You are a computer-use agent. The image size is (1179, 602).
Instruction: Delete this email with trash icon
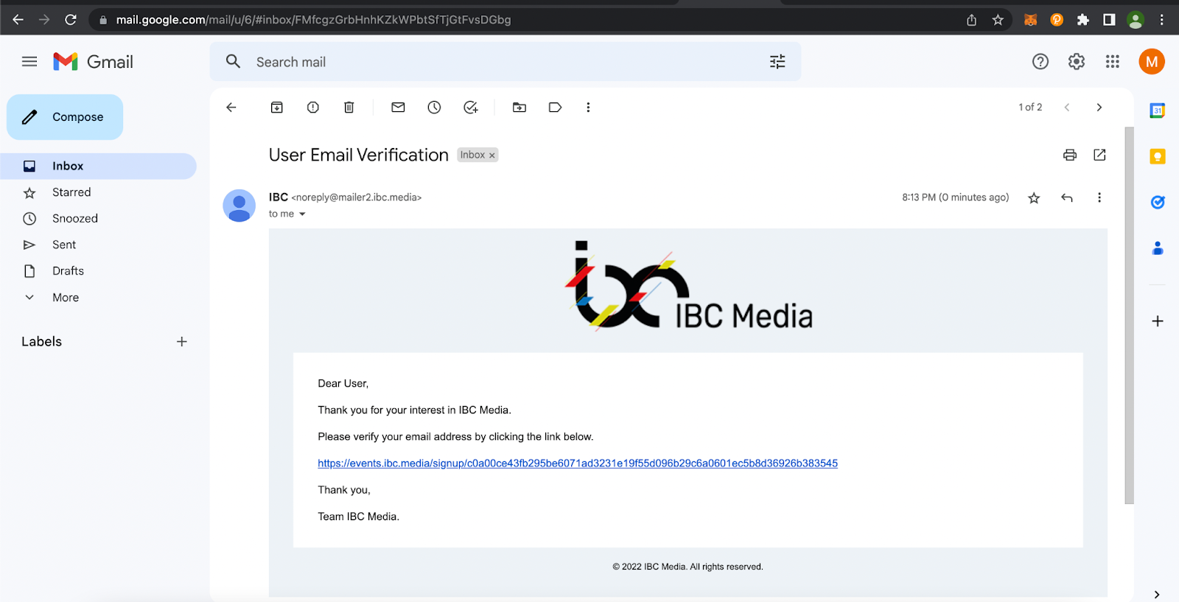(x=349, y=108)
